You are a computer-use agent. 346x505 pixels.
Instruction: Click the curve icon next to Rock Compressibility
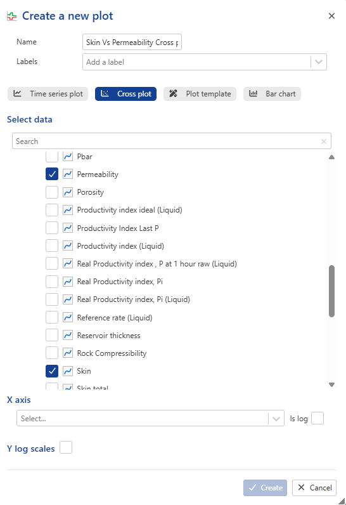(68, 353)
